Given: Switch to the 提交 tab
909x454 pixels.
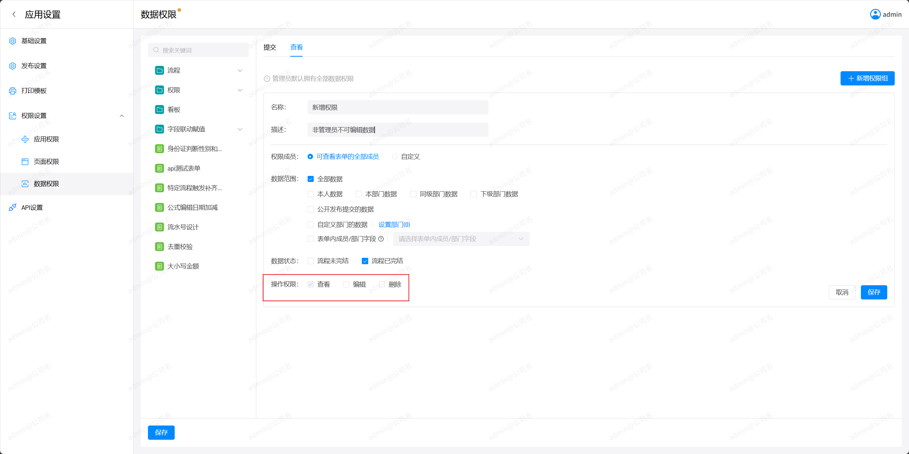Looking at the screenshot, I should (269, 47).
